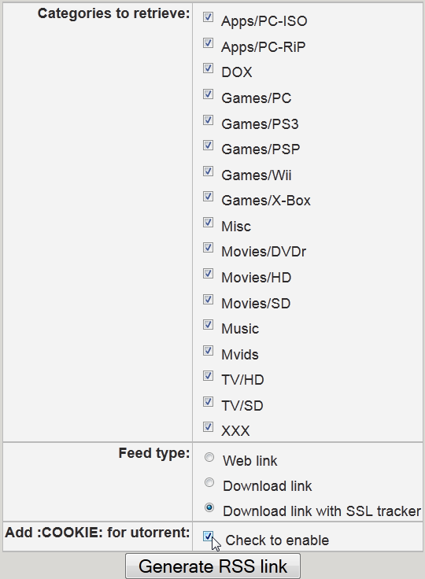425x579 pixels.
Task: Click the Generate RSS link button
Action: pyautogui.click(x=213, y=566)
